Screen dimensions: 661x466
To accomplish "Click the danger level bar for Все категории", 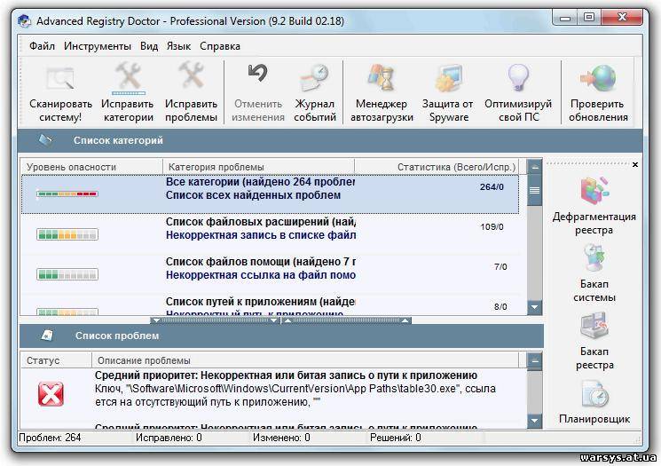I will coord(67,194).
